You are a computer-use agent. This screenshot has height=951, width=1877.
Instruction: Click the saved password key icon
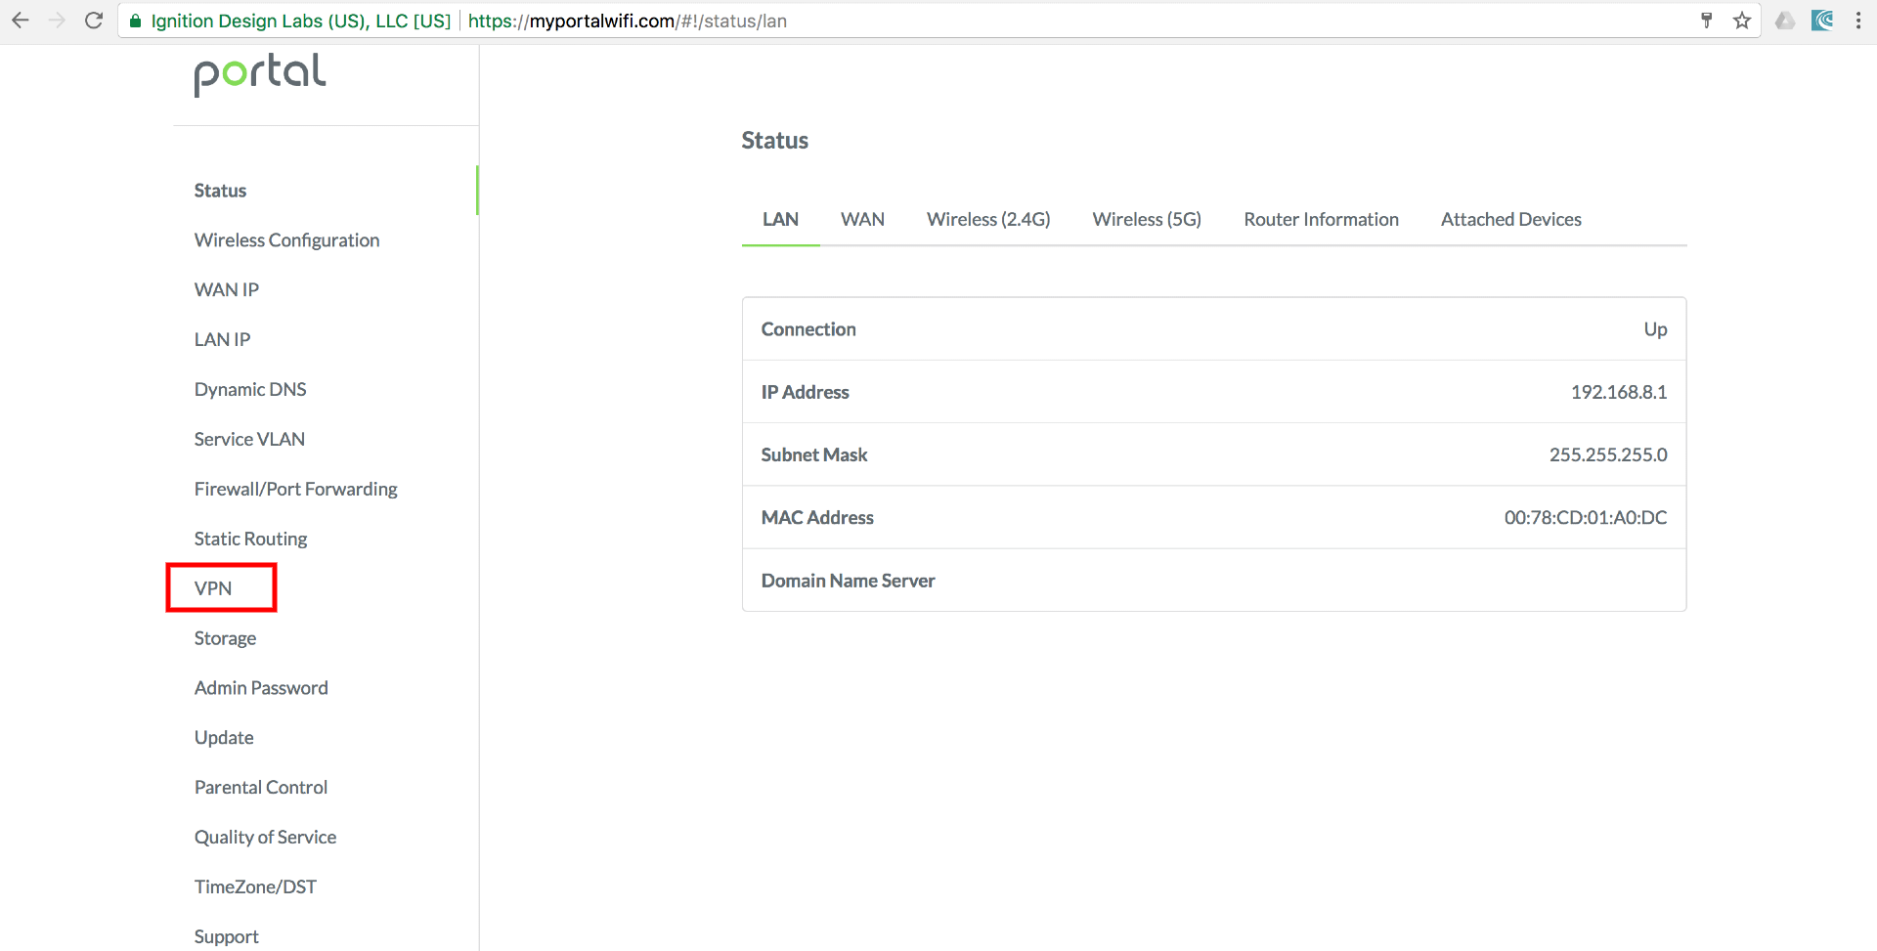[1707, 21]
